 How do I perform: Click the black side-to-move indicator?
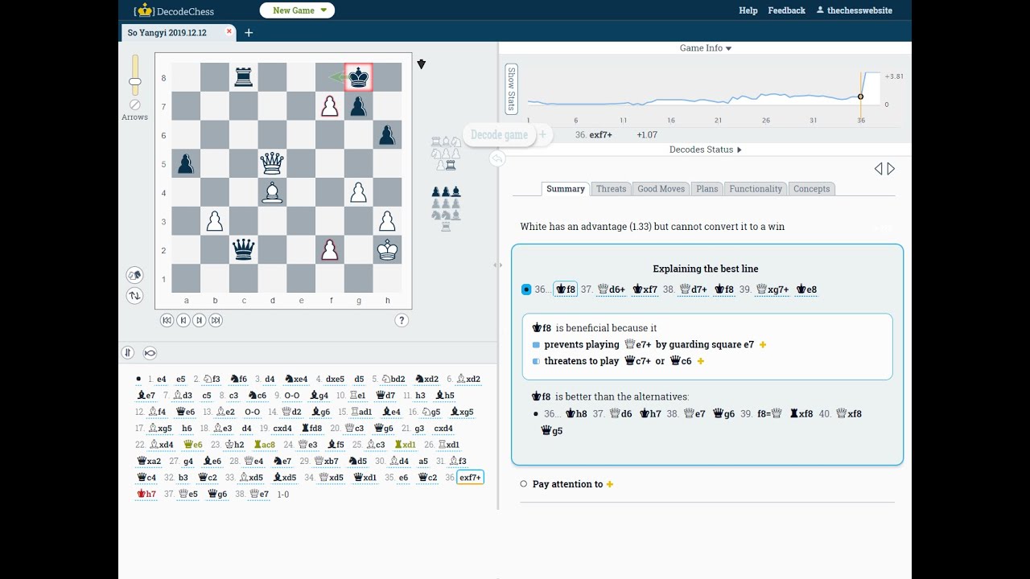coord(421,64)
